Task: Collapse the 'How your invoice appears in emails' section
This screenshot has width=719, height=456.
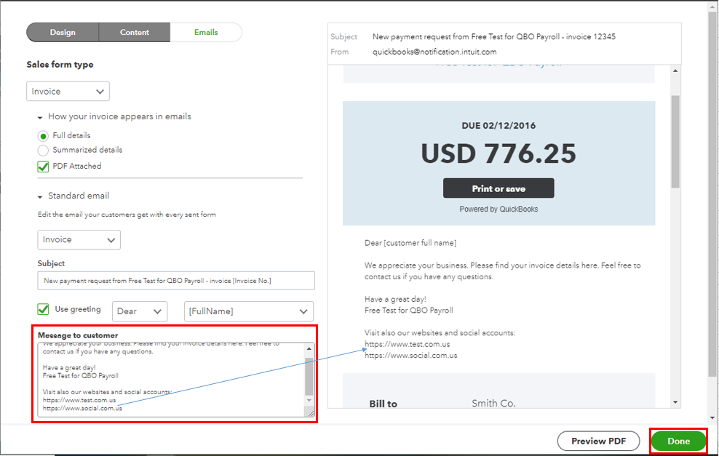Action: click(39, 116)
